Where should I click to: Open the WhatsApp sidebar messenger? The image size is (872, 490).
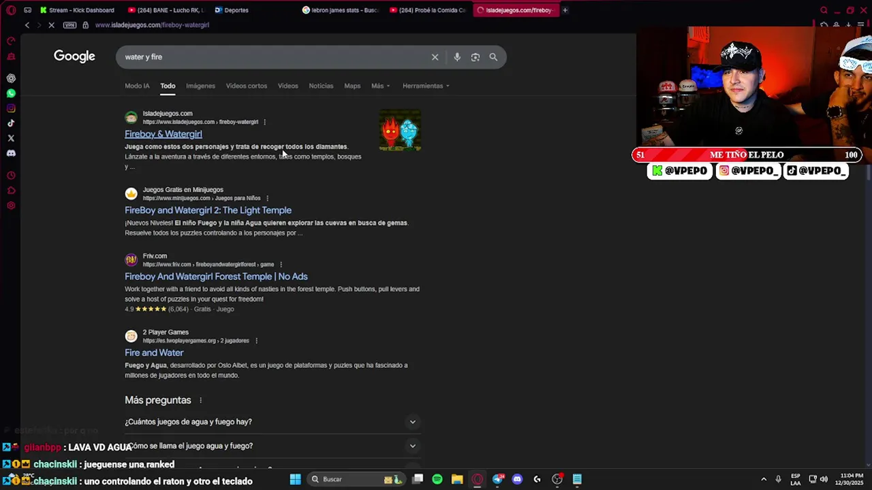[11, 93]
